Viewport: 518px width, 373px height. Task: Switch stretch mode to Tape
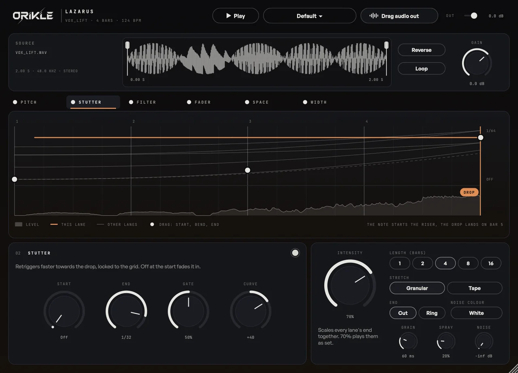coord(475,288)
